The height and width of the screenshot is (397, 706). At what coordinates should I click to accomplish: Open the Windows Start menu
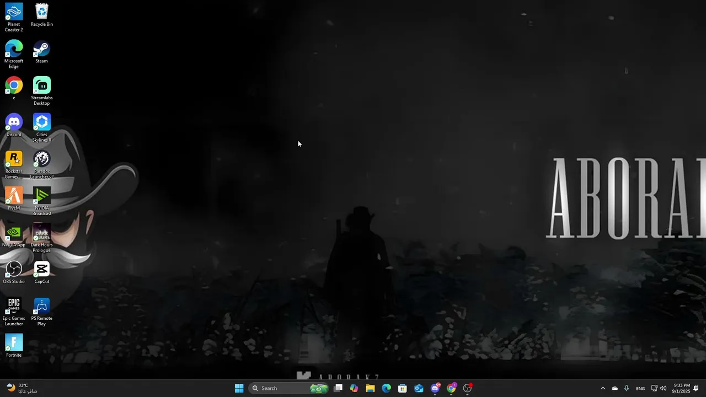239,388
